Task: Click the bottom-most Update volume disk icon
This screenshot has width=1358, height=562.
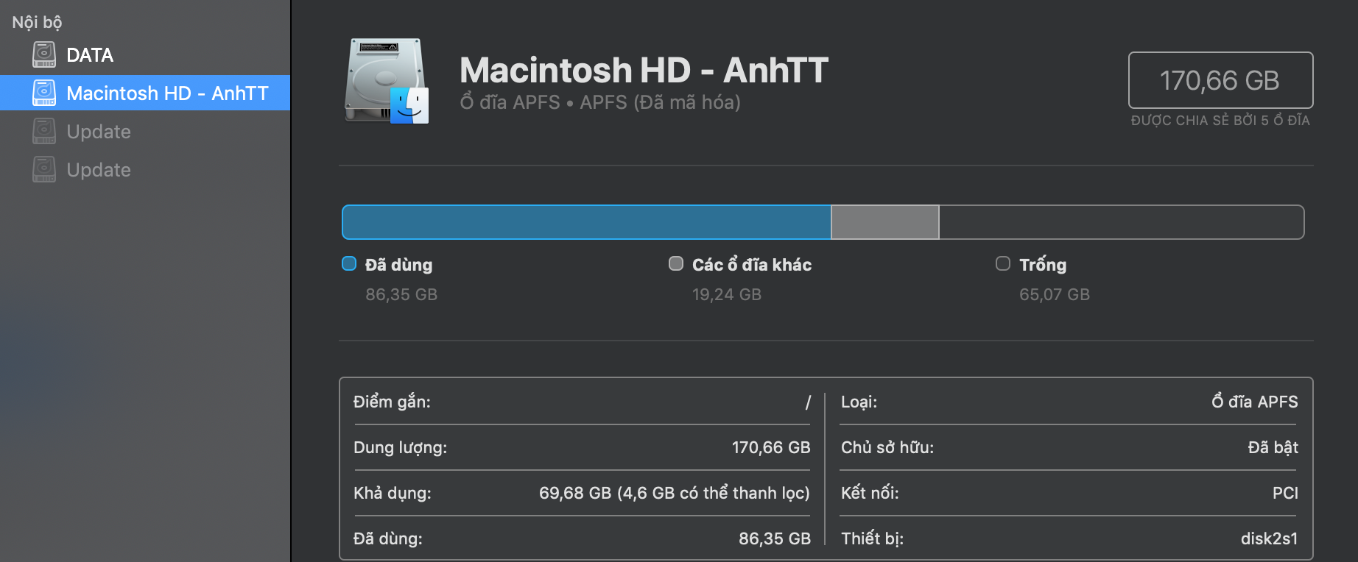Action: [44, 169]
